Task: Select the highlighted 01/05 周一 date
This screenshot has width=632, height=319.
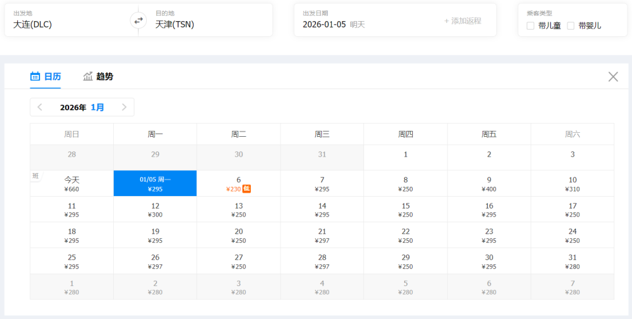Action: (155, 184)
